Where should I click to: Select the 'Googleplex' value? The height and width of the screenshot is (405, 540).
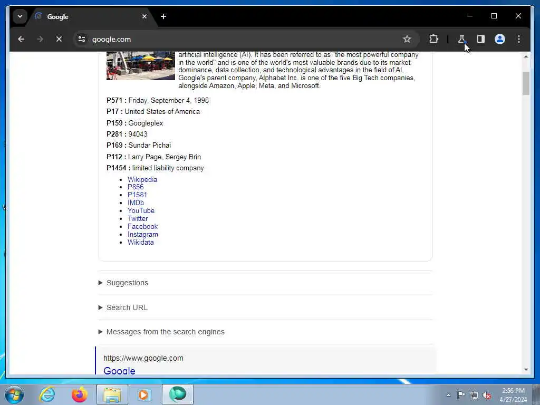[x=146, y=123]
